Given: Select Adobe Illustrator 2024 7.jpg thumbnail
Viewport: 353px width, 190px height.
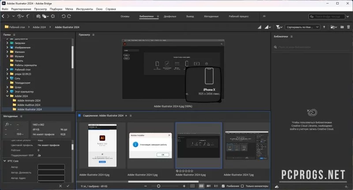Looking at the screenshot, I should [247, 146].
